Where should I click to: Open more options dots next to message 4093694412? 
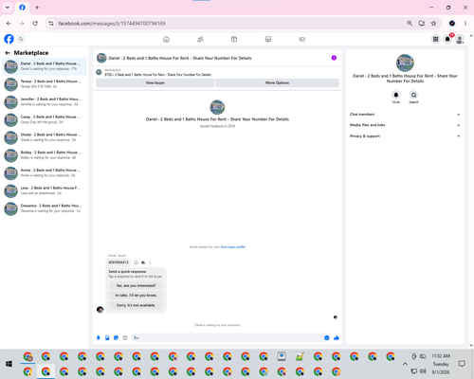[x=150, y=262]
